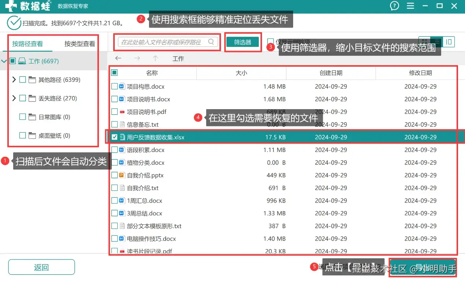Toggle the 工作 (6697) tree checkbox
Image resolution: width=465 pixels, height=282 pixels.
click(x=12, y=61)
